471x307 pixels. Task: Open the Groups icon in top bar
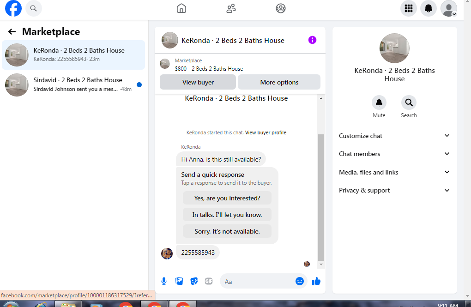point(281,8)
